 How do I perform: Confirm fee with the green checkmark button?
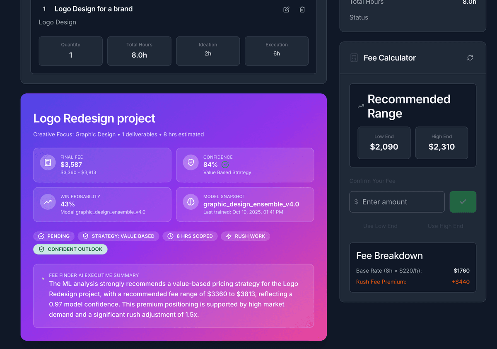(x=463, y=202)
